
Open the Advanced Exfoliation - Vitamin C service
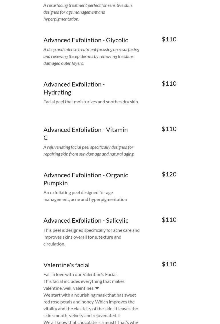tap(85, 133)
